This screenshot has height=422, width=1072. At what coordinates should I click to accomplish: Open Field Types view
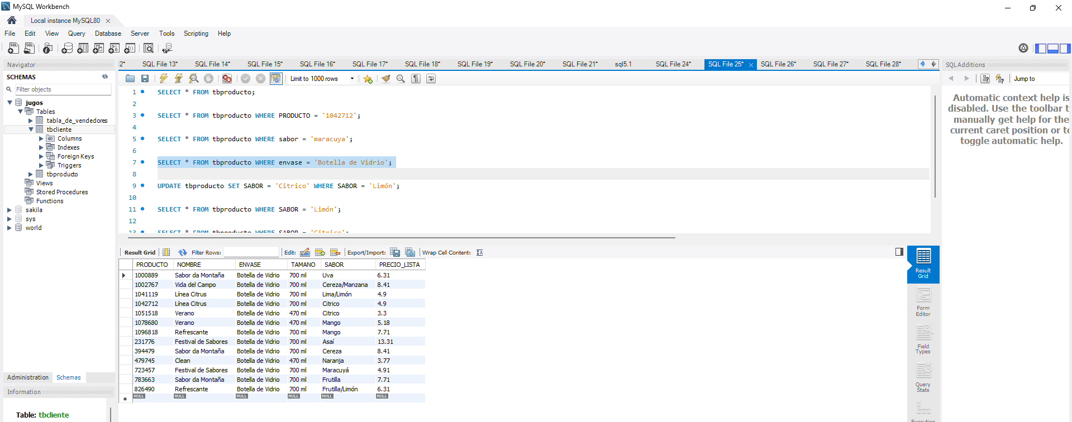[923, 341]
